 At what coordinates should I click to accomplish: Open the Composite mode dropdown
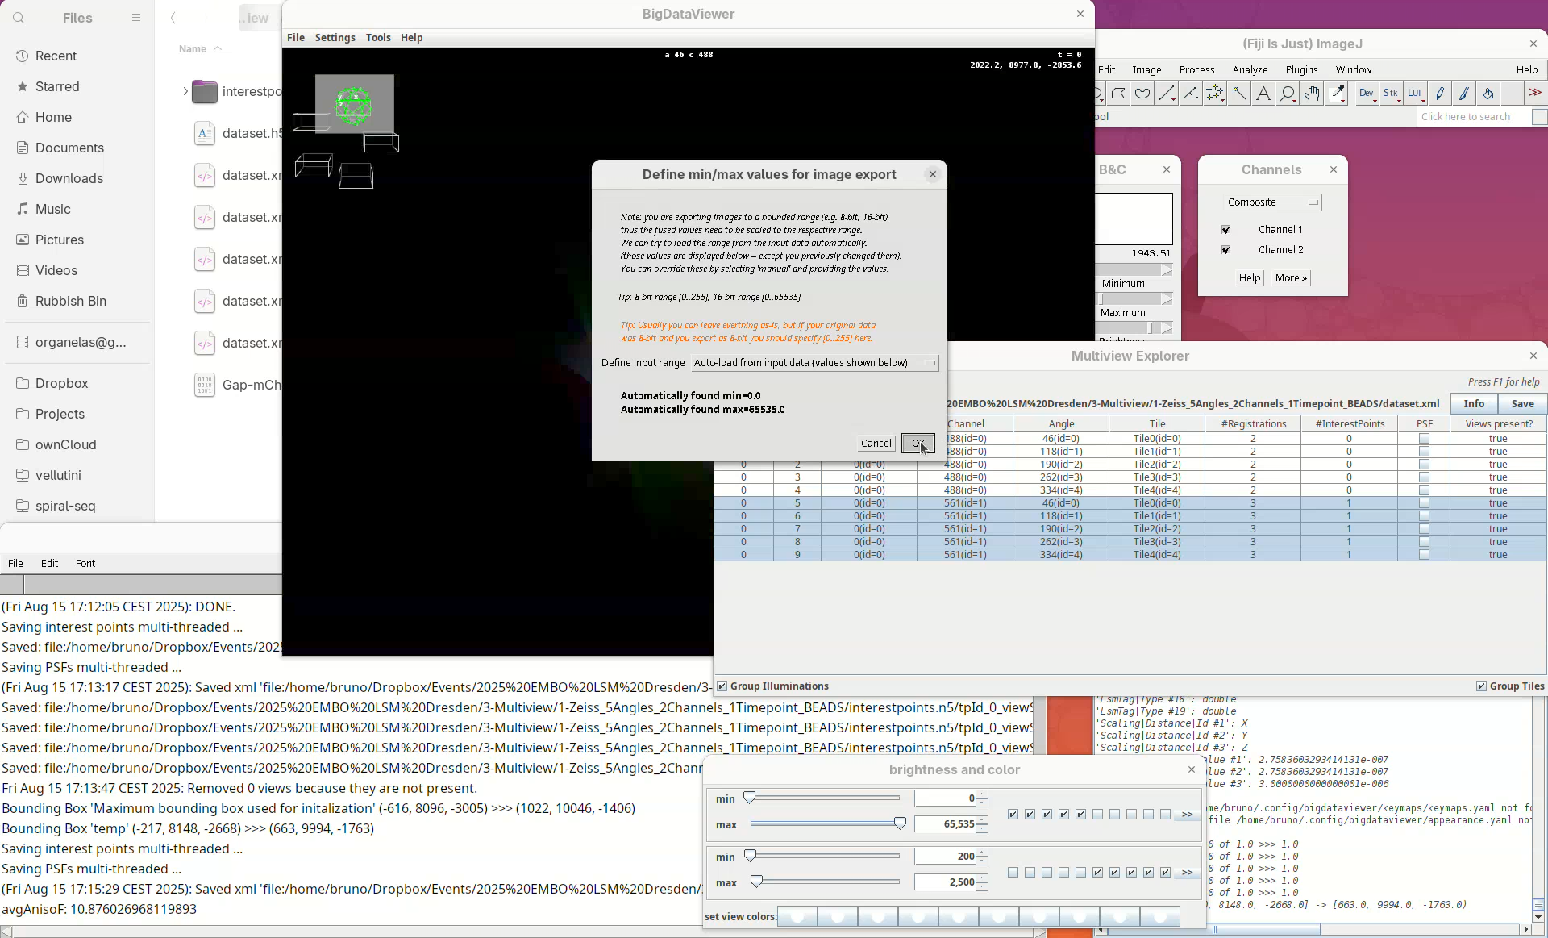point(1272,202)
